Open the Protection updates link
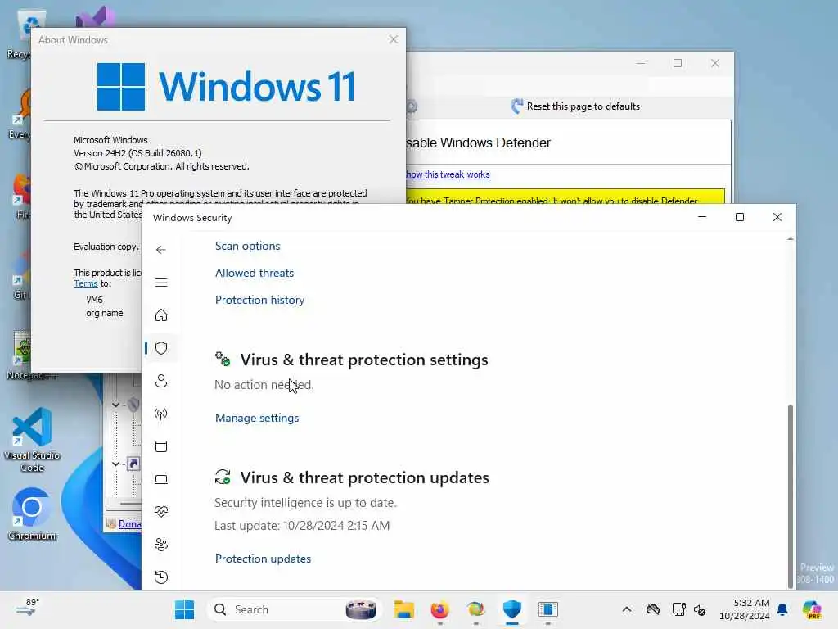The width and height of the screenshot is (838, 629). 263,559
